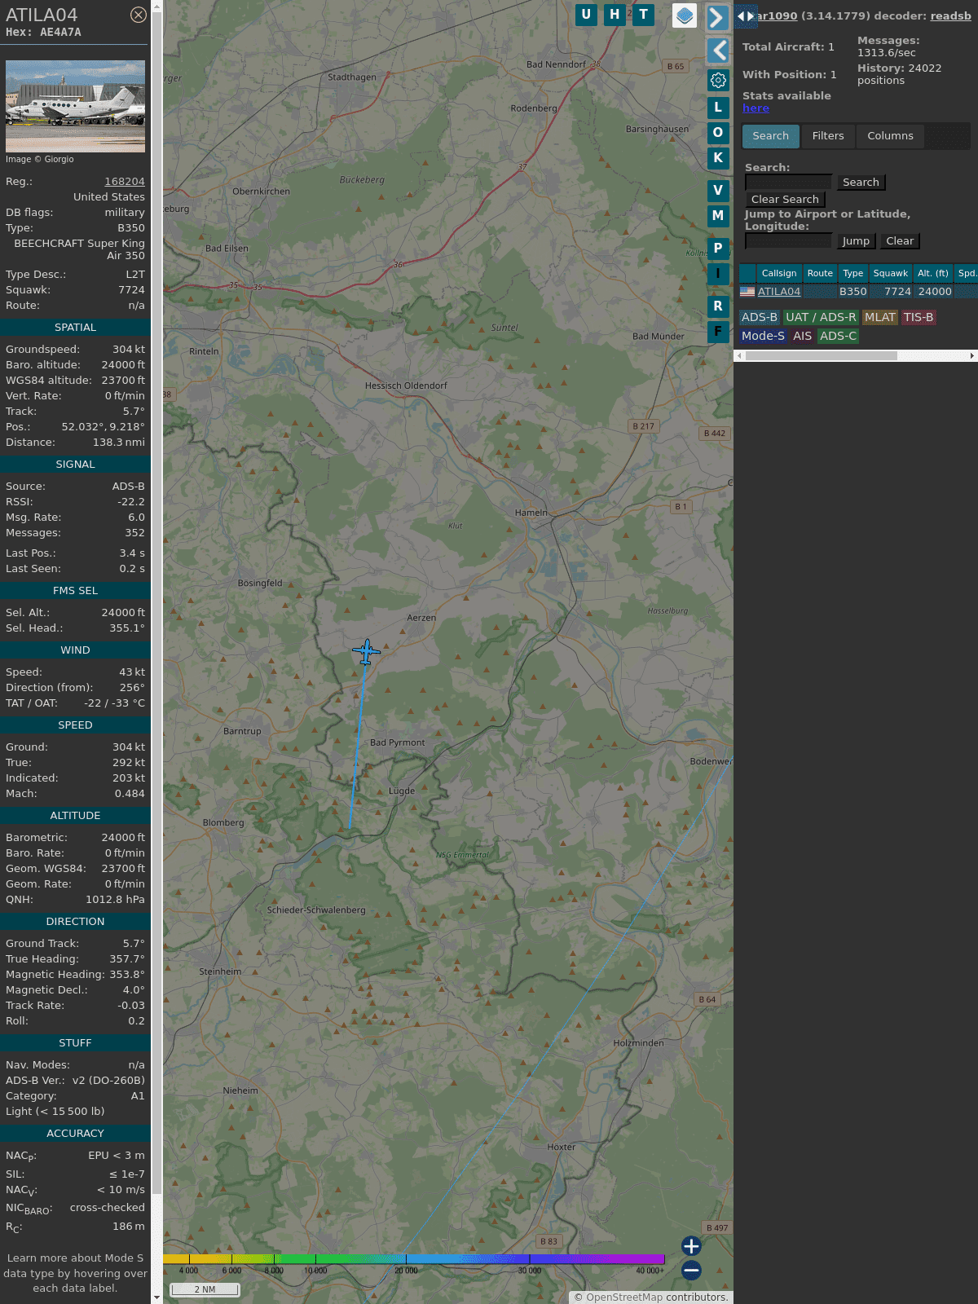Screen dimensions: 978x1304
Task: Switch to the Search tab
Action: tap(771, 136)
